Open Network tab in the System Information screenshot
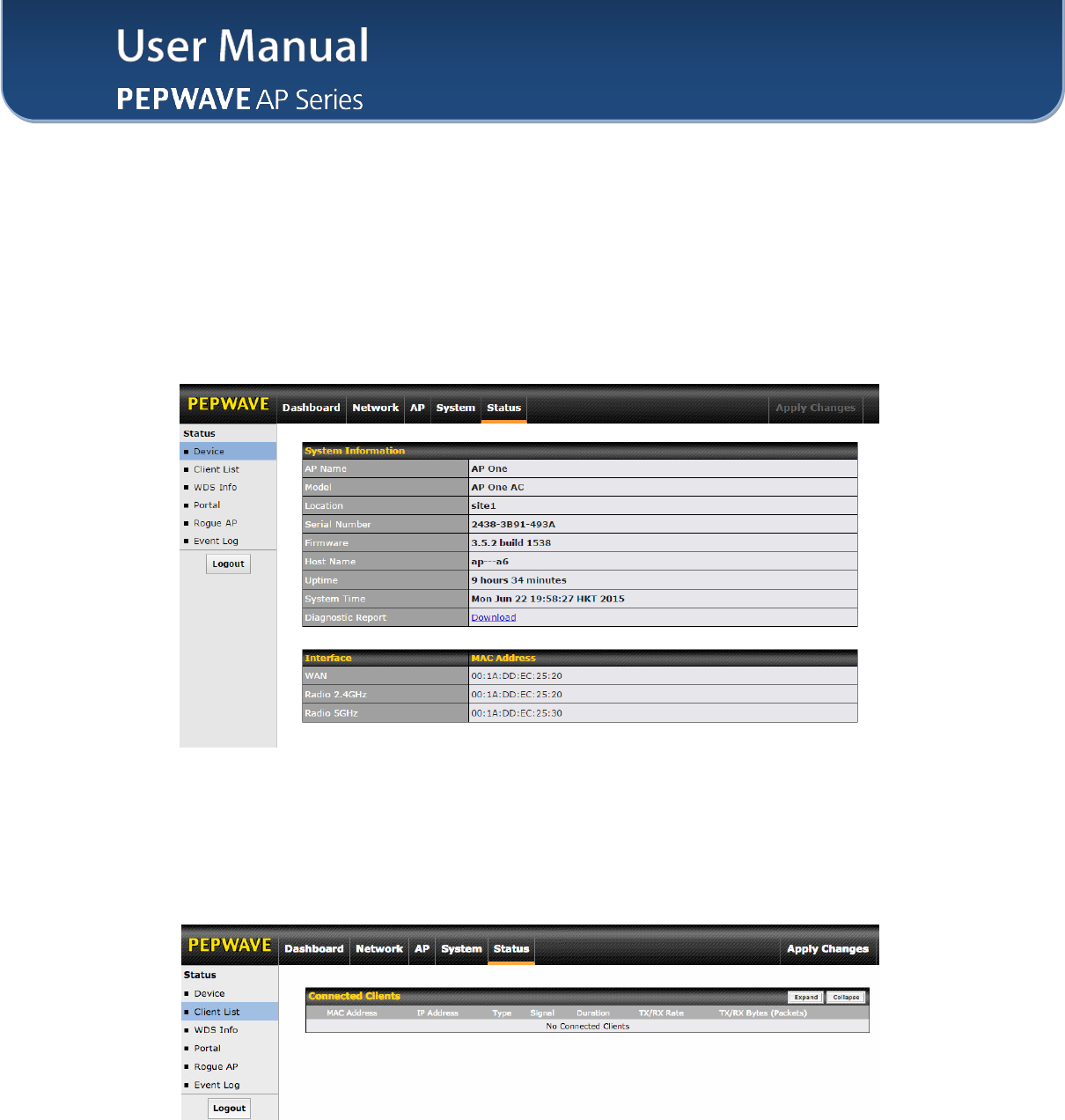This screenshot has width=1065, height=1120. pyautogui.click(x=376, y=408)
